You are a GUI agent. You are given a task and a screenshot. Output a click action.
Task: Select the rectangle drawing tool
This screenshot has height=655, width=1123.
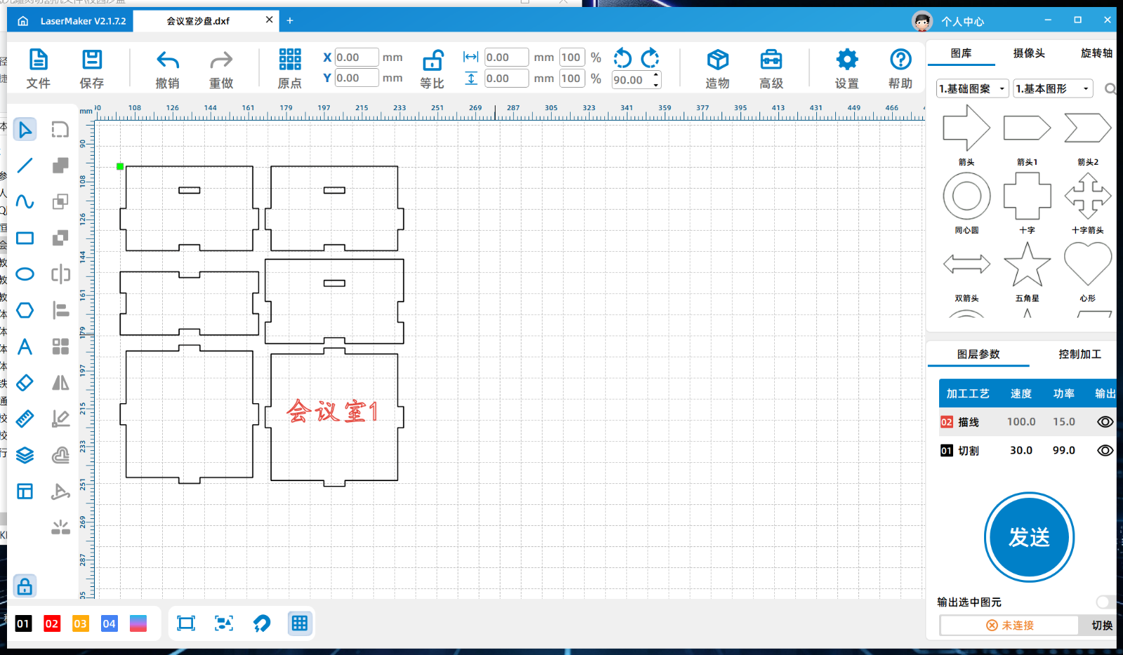coord(25,238)
